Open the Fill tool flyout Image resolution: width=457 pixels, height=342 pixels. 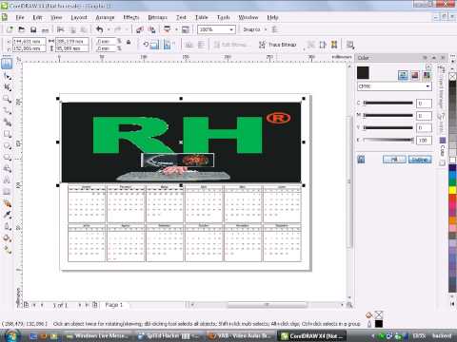pos(7,238)
